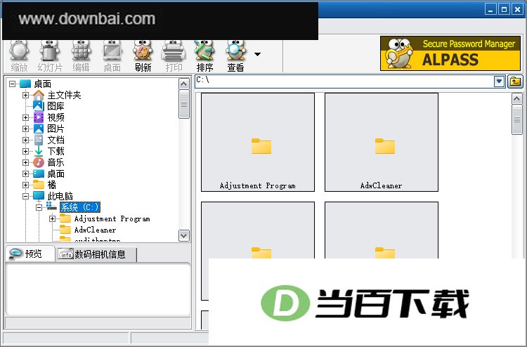Select 橘 folder in tree
527x347 pixels.
pos(51,185)
